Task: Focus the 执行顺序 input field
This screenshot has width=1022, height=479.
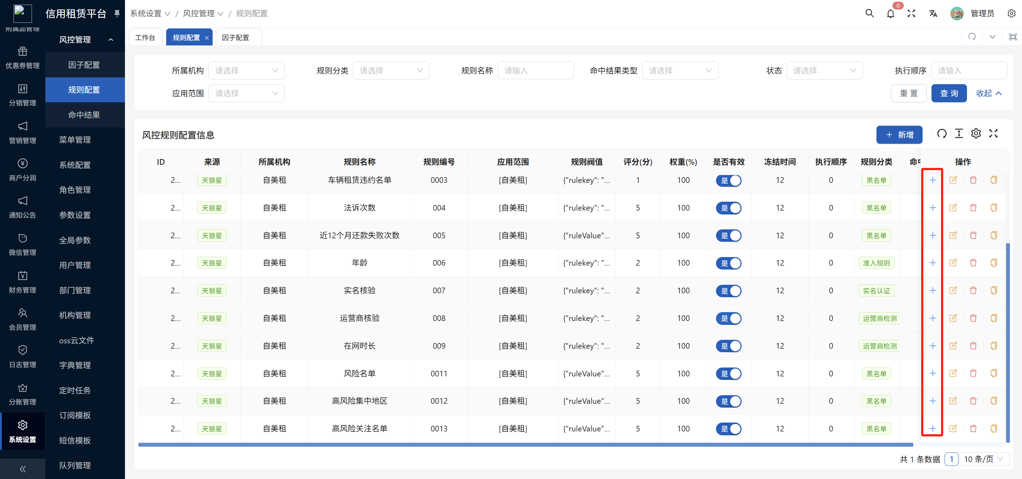Action: [x=969, y=70]
